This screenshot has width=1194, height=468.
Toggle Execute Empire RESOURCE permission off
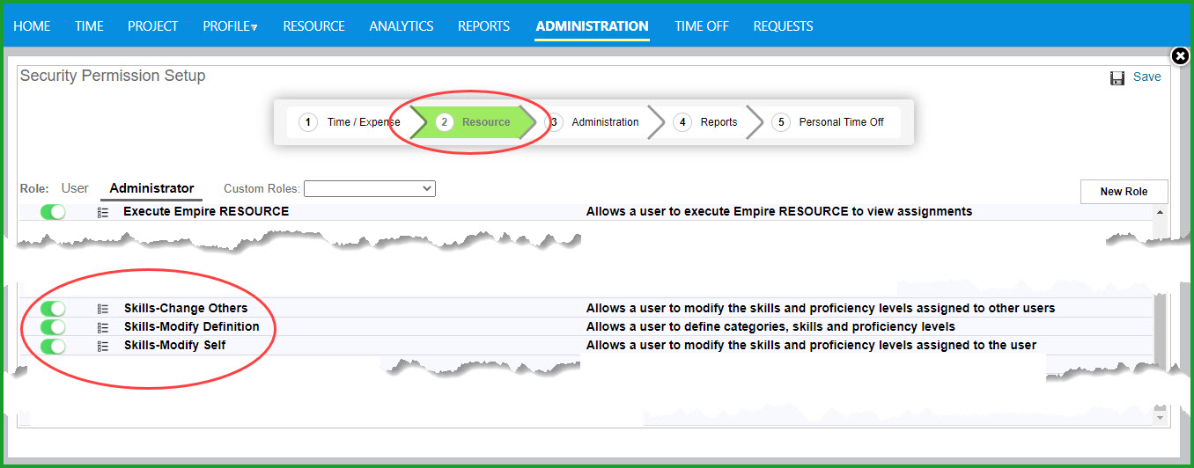(x=53, y=212)
